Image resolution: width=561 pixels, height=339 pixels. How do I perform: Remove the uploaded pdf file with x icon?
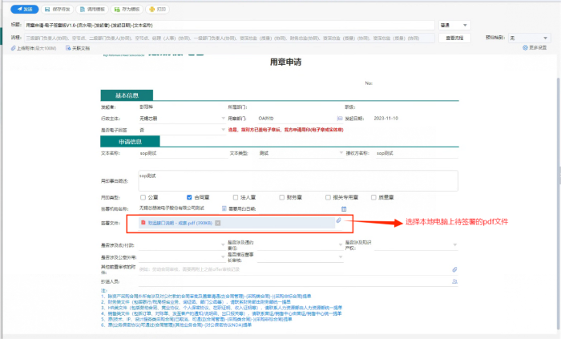218,222
